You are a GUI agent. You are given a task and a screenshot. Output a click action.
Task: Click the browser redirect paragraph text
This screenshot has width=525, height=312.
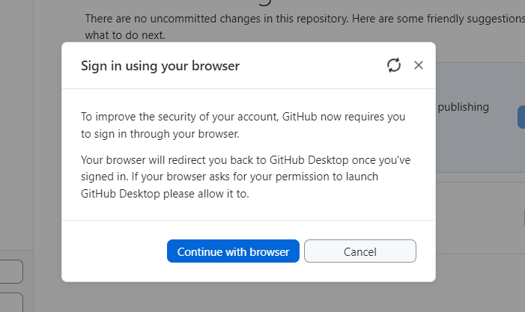tap(246, 177)
